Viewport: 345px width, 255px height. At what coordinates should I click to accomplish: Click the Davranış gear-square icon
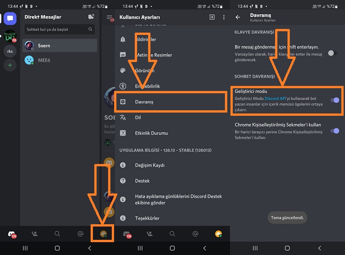[123, 102]
